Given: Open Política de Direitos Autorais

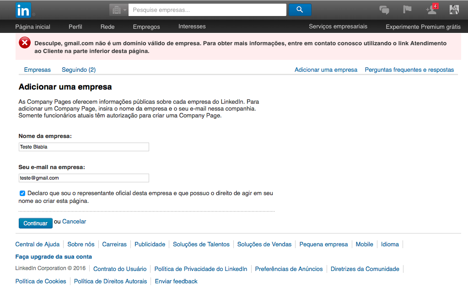Looking at the screenshot, I should (x=110, y=281).
